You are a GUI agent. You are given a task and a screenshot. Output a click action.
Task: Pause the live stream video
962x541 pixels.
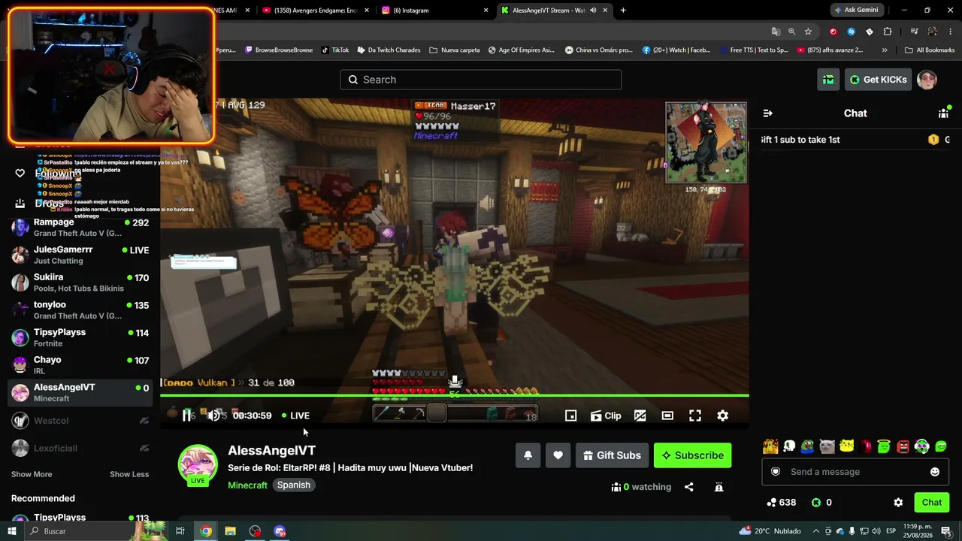(x=187, y=416)
